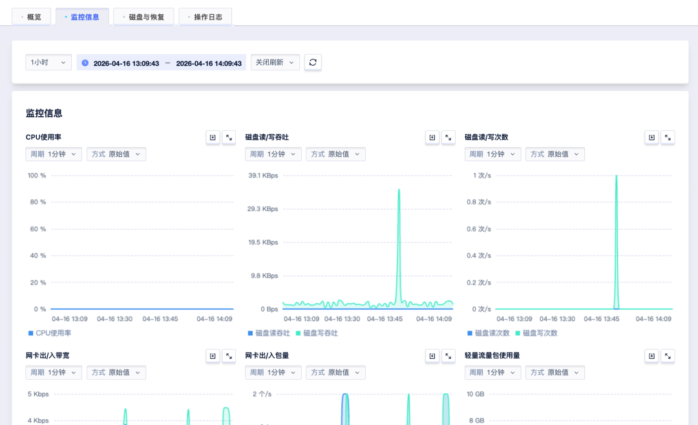Click the 39.1 KBps axis label
Viewport: 698px width, 425px height.
click(263, 175)
